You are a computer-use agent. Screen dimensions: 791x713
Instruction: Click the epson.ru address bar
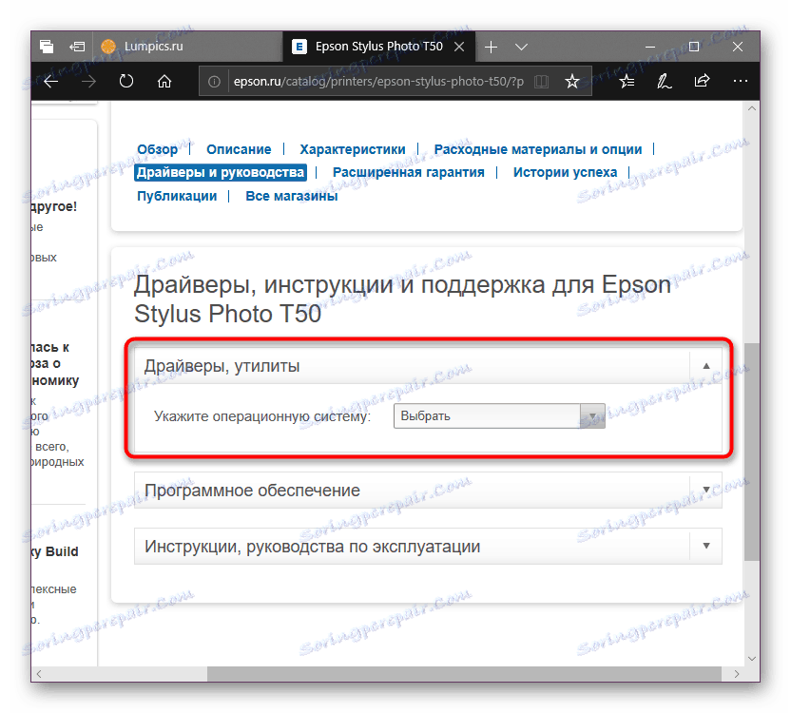coord(378,81)
